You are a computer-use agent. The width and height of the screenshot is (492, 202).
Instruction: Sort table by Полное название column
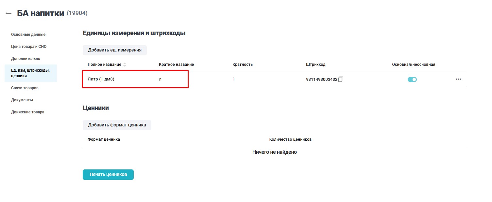pyautogui.click(x=124, y=64)
